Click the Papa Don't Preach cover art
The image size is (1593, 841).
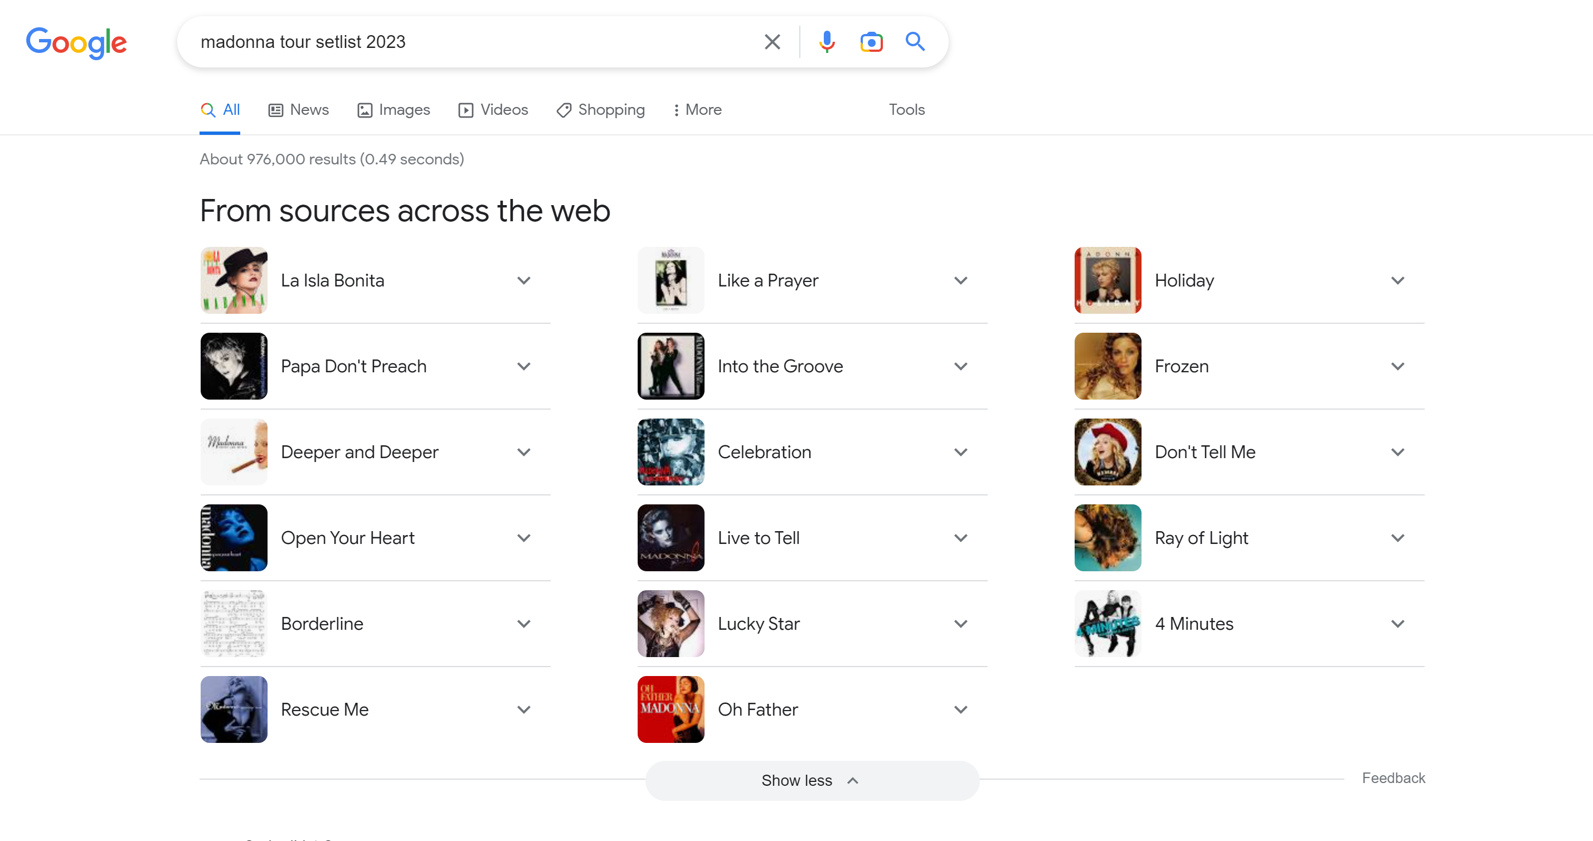click(234, 367)
